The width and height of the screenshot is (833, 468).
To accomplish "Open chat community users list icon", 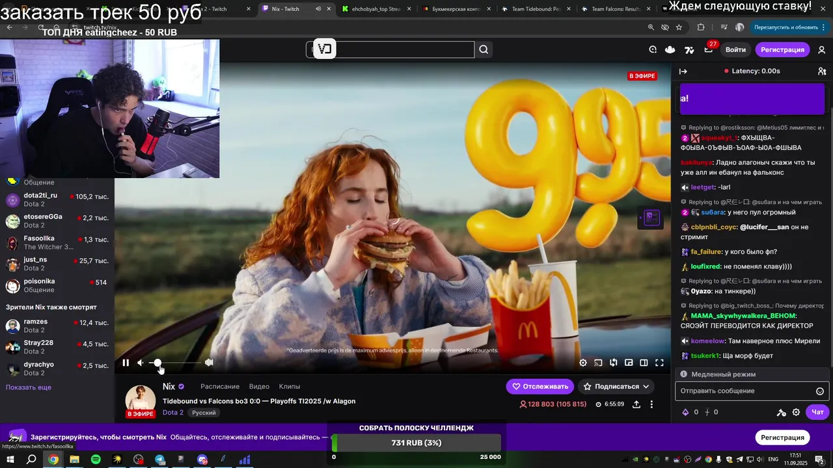I will pos(822,71).
